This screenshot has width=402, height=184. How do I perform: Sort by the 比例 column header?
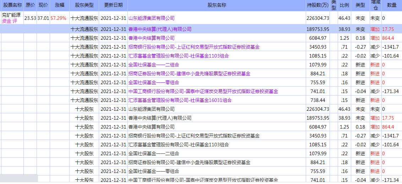click(344, 5)
